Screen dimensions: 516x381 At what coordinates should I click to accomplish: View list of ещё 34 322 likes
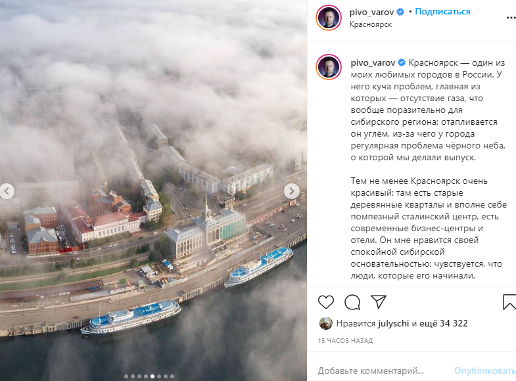tap(444, 323)
